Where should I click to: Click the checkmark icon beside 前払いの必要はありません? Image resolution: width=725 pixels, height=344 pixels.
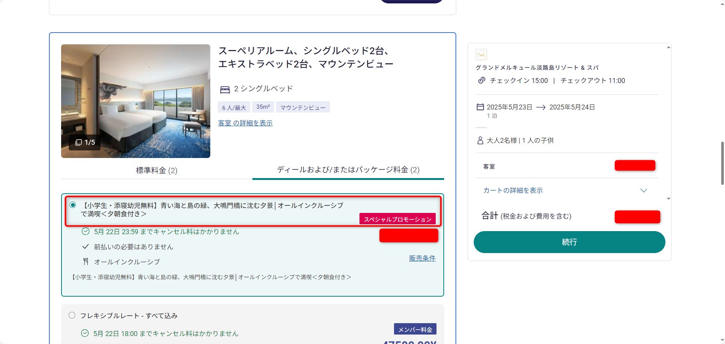[x=85, y=247]
